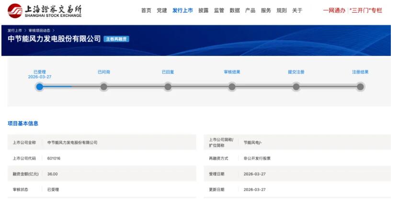Viewport: 399px width, 204px height.
Task: Open the 数据 navigation item
Action: 235,11
